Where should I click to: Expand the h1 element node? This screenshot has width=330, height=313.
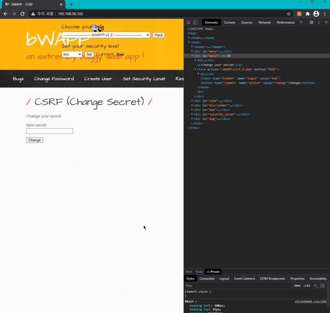(195, 60)
